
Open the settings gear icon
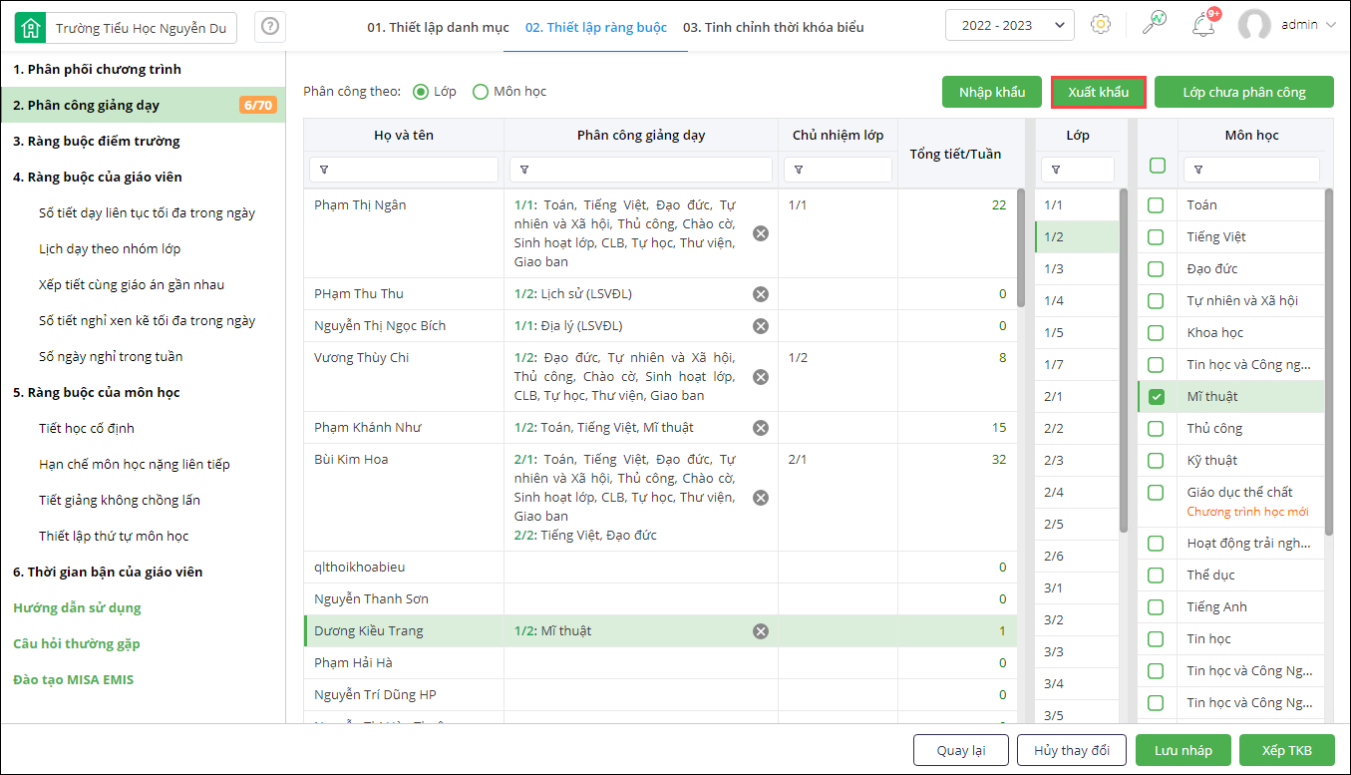(x=1101, y=25)
